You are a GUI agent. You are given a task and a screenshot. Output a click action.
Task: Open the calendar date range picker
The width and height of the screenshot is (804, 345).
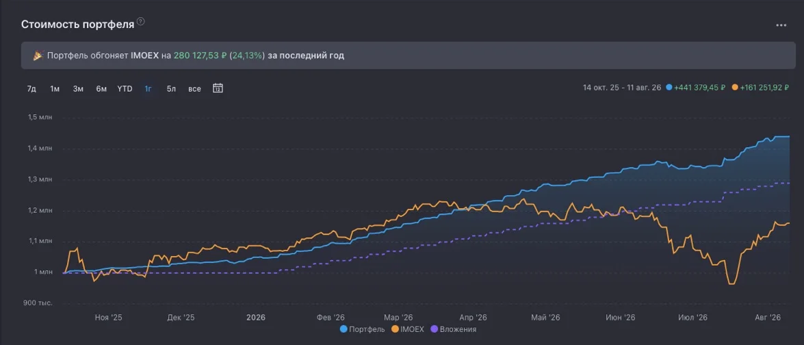[218, 88]
